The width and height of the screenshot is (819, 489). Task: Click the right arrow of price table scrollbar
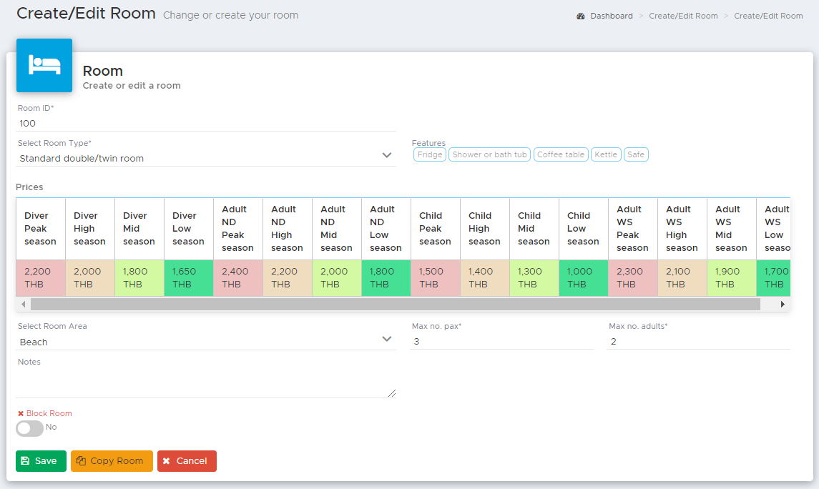pos(783,304)
